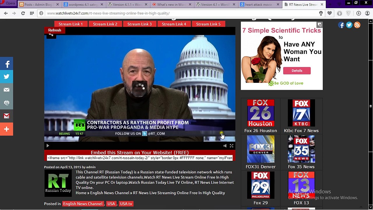The image size is (373, 210).
Task: Share via Gmail from the side bar
Action: 6,116
